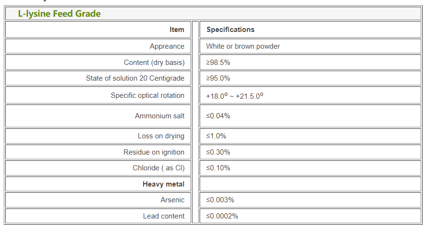
Task: Click the bold "Heavy metal" subheading
Action: click(163, 184)
